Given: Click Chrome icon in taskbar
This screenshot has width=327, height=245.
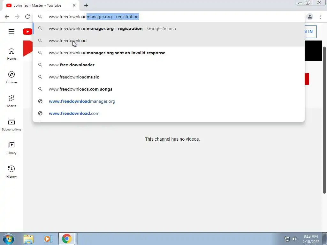Looking at the screenshot, I should pos(66,239).
